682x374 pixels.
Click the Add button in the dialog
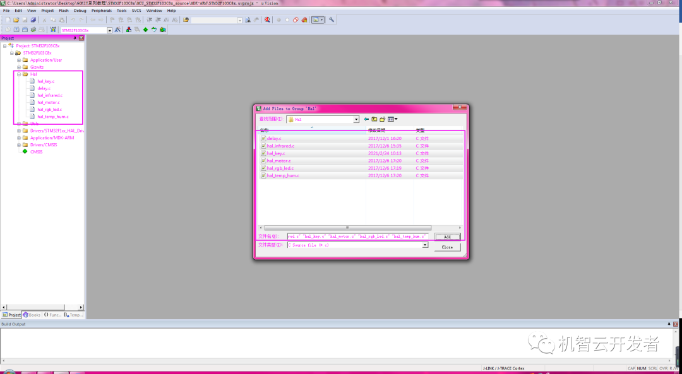[447, 237]
